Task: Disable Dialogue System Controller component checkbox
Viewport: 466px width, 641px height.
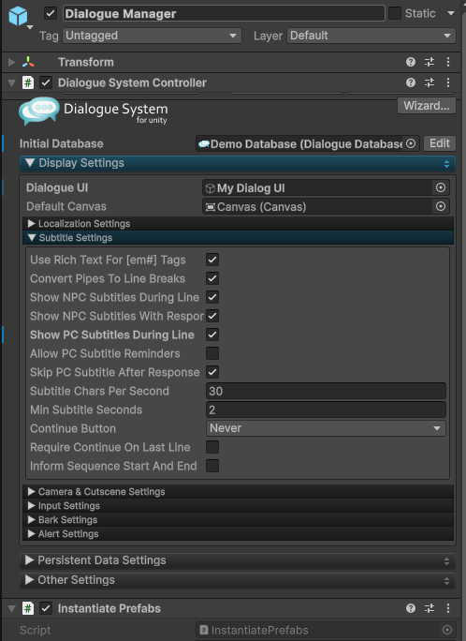Action: [46, 82]
